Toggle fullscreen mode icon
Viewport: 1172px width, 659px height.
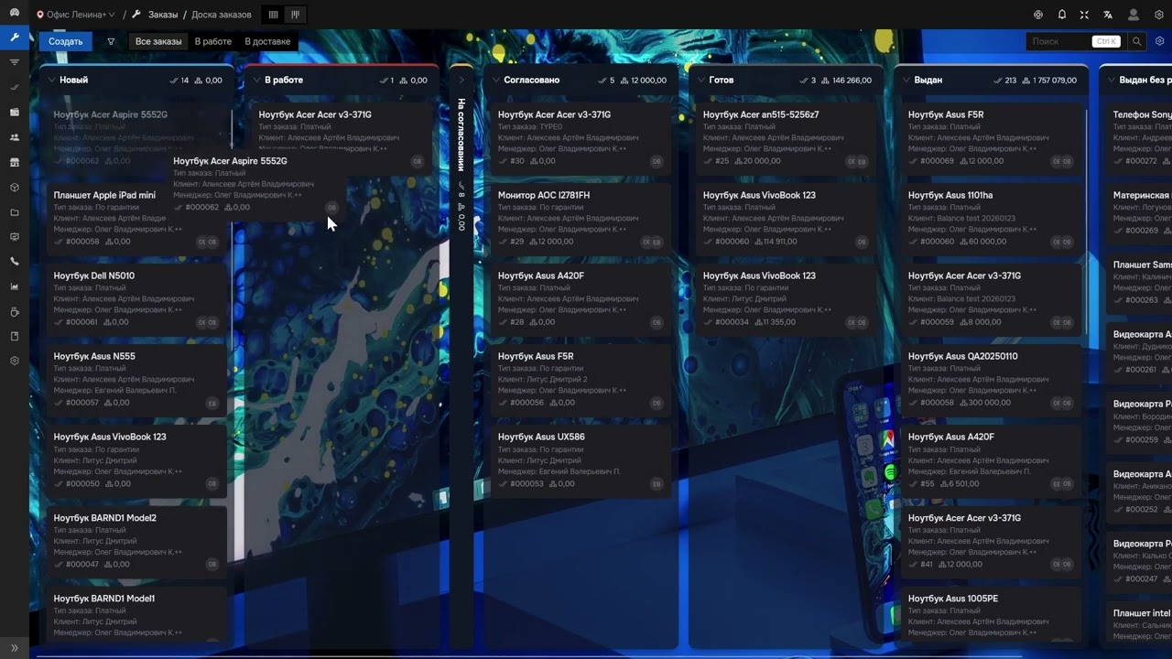tap(1085, 15)
